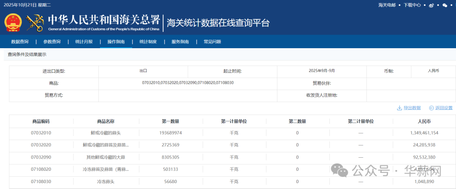Click the 人民币 column header in results table
Screen dimensions: 456x189
point(424,121)
